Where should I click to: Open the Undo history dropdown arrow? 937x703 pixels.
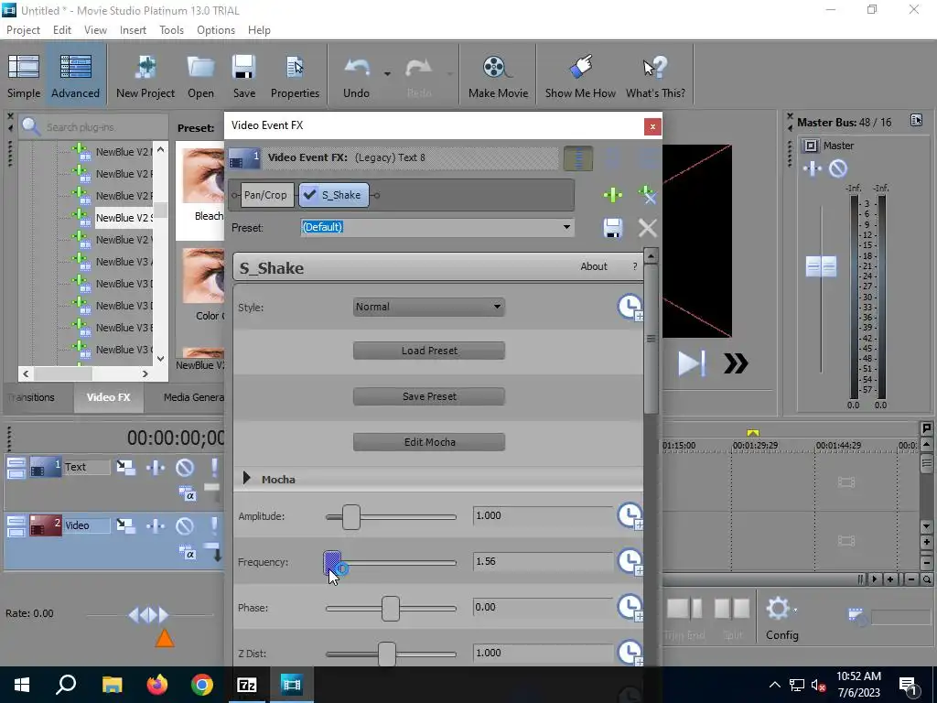pos(387,74)
